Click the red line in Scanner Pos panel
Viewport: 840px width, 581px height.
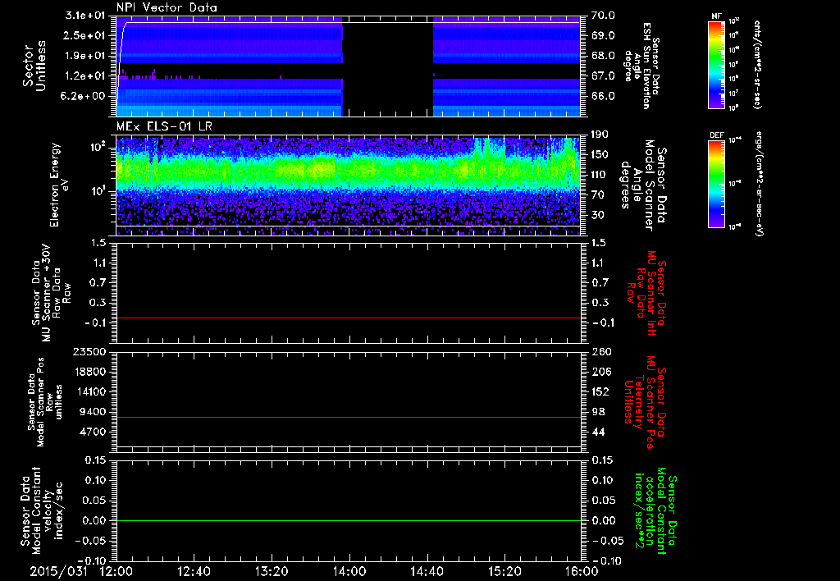(x=348, y=417)
